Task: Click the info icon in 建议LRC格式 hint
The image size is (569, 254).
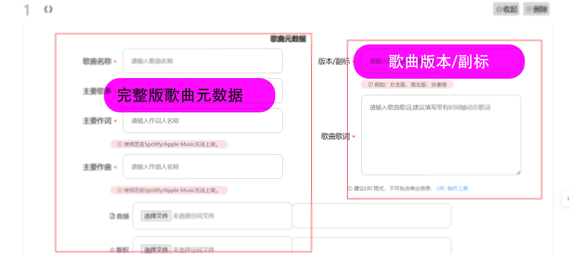Action: (x=350, y=188)
